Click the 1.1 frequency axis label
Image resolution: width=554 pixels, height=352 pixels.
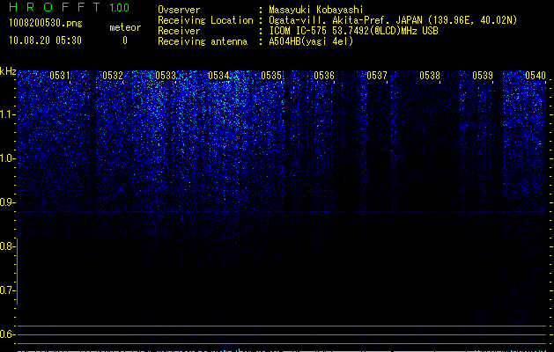tap(7, 114)
